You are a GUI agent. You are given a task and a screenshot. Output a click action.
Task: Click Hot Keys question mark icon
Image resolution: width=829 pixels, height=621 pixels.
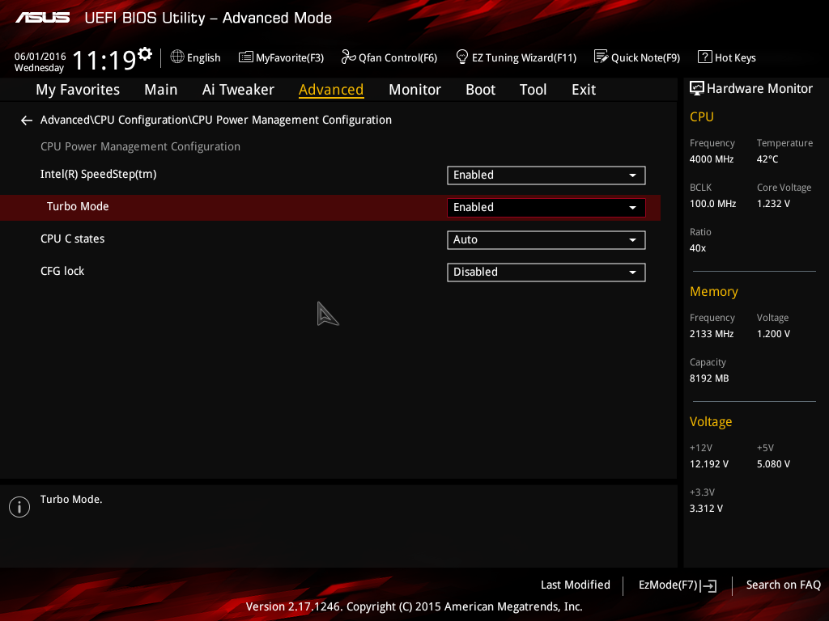coord(705,57)
